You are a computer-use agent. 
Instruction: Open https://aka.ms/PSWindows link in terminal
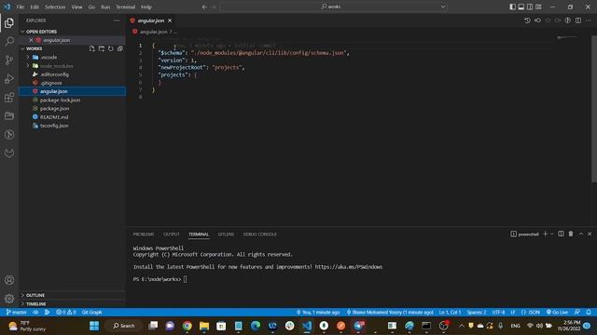tap(348, 267)
